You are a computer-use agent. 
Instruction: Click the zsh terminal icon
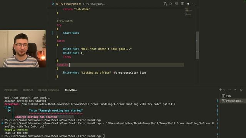223,96
